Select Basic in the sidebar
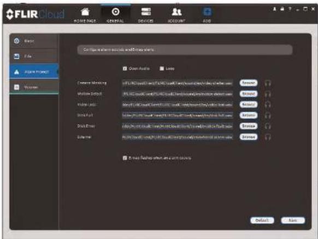This screenshot has width=318, height=239. point(34,41)
